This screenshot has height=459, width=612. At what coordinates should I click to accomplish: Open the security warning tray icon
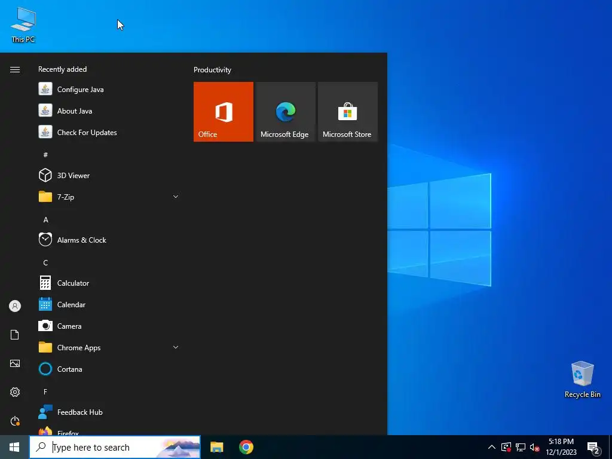point(506,447)
